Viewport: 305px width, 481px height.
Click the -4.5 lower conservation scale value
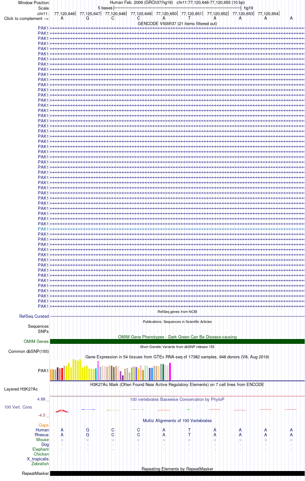click(42, 415)
